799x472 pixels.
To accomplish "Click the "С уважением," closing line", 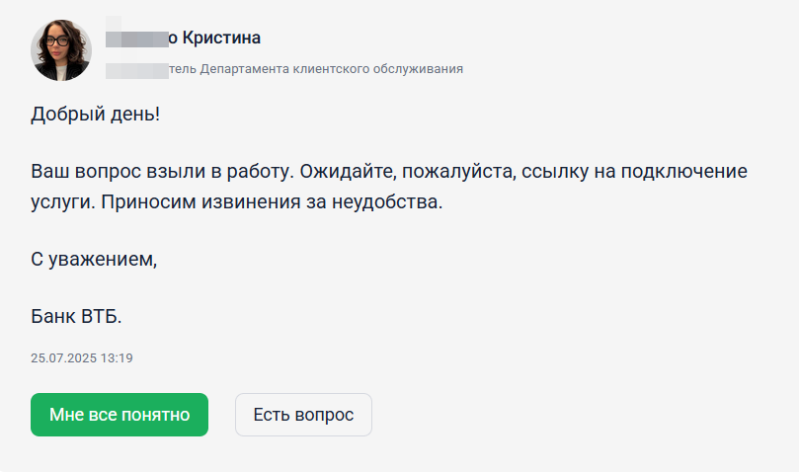I will (x=94, y=261).
